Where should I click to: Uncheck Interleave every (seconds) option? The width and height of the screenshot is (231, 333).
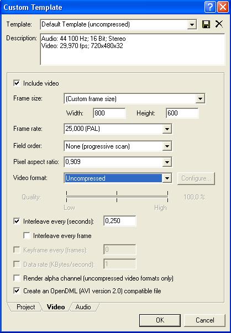pyautogui.click(x=17, y=221)
